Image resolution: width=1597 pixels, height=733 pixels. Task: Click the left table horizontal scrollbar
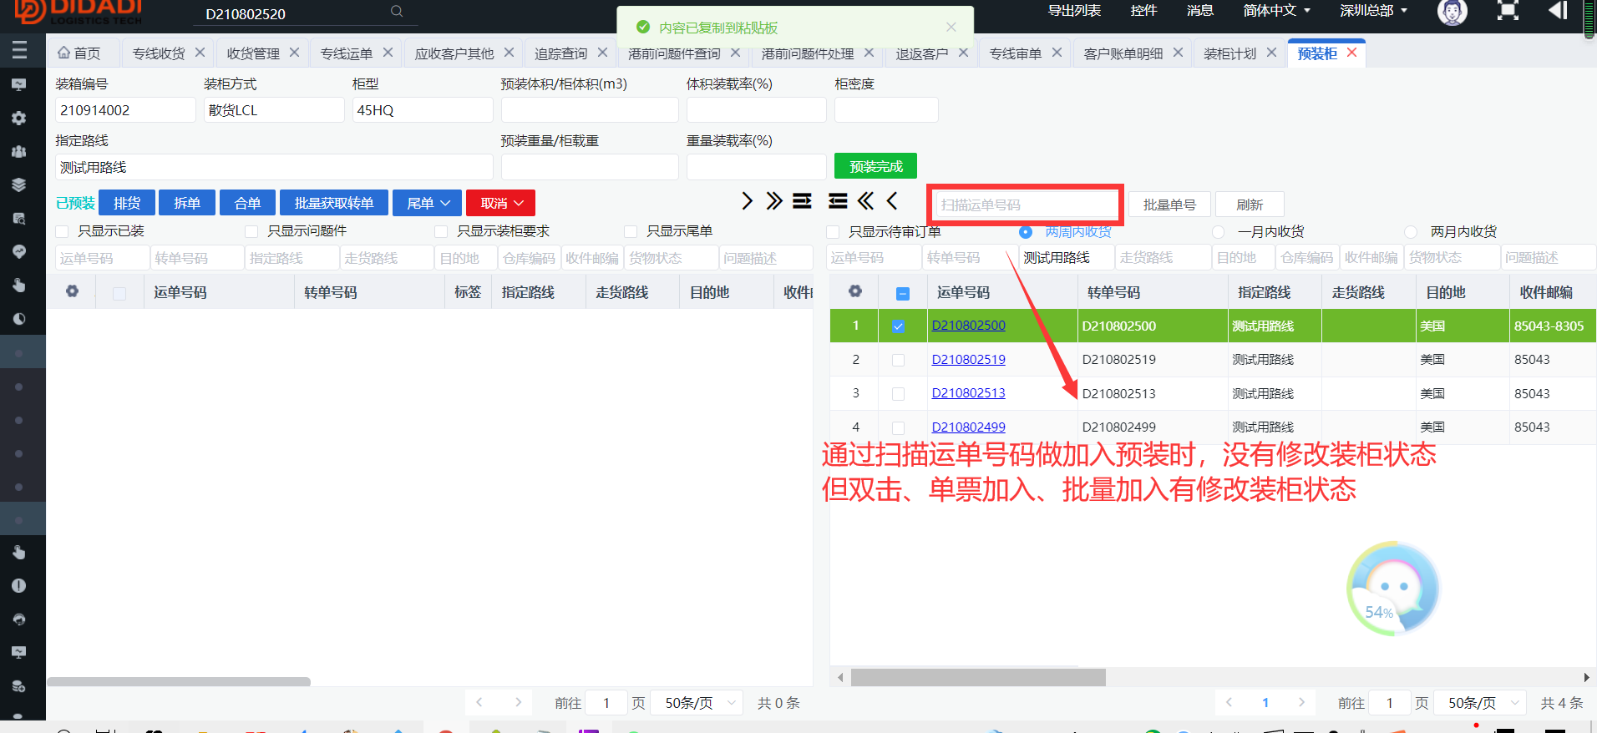click(x=179, y=681)
